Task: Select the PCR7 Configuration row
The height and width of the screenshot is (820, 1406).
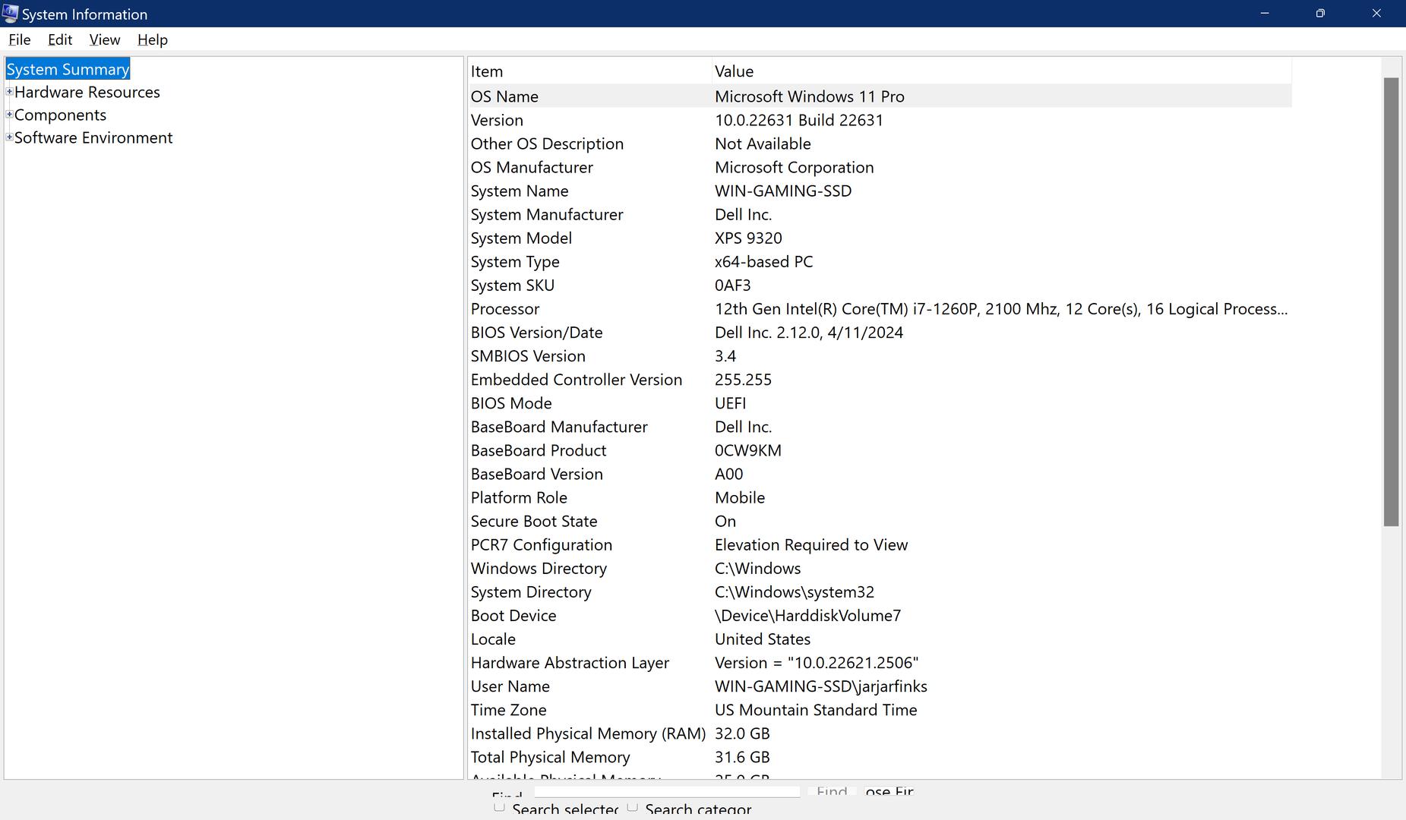Action: click(880, 544)
